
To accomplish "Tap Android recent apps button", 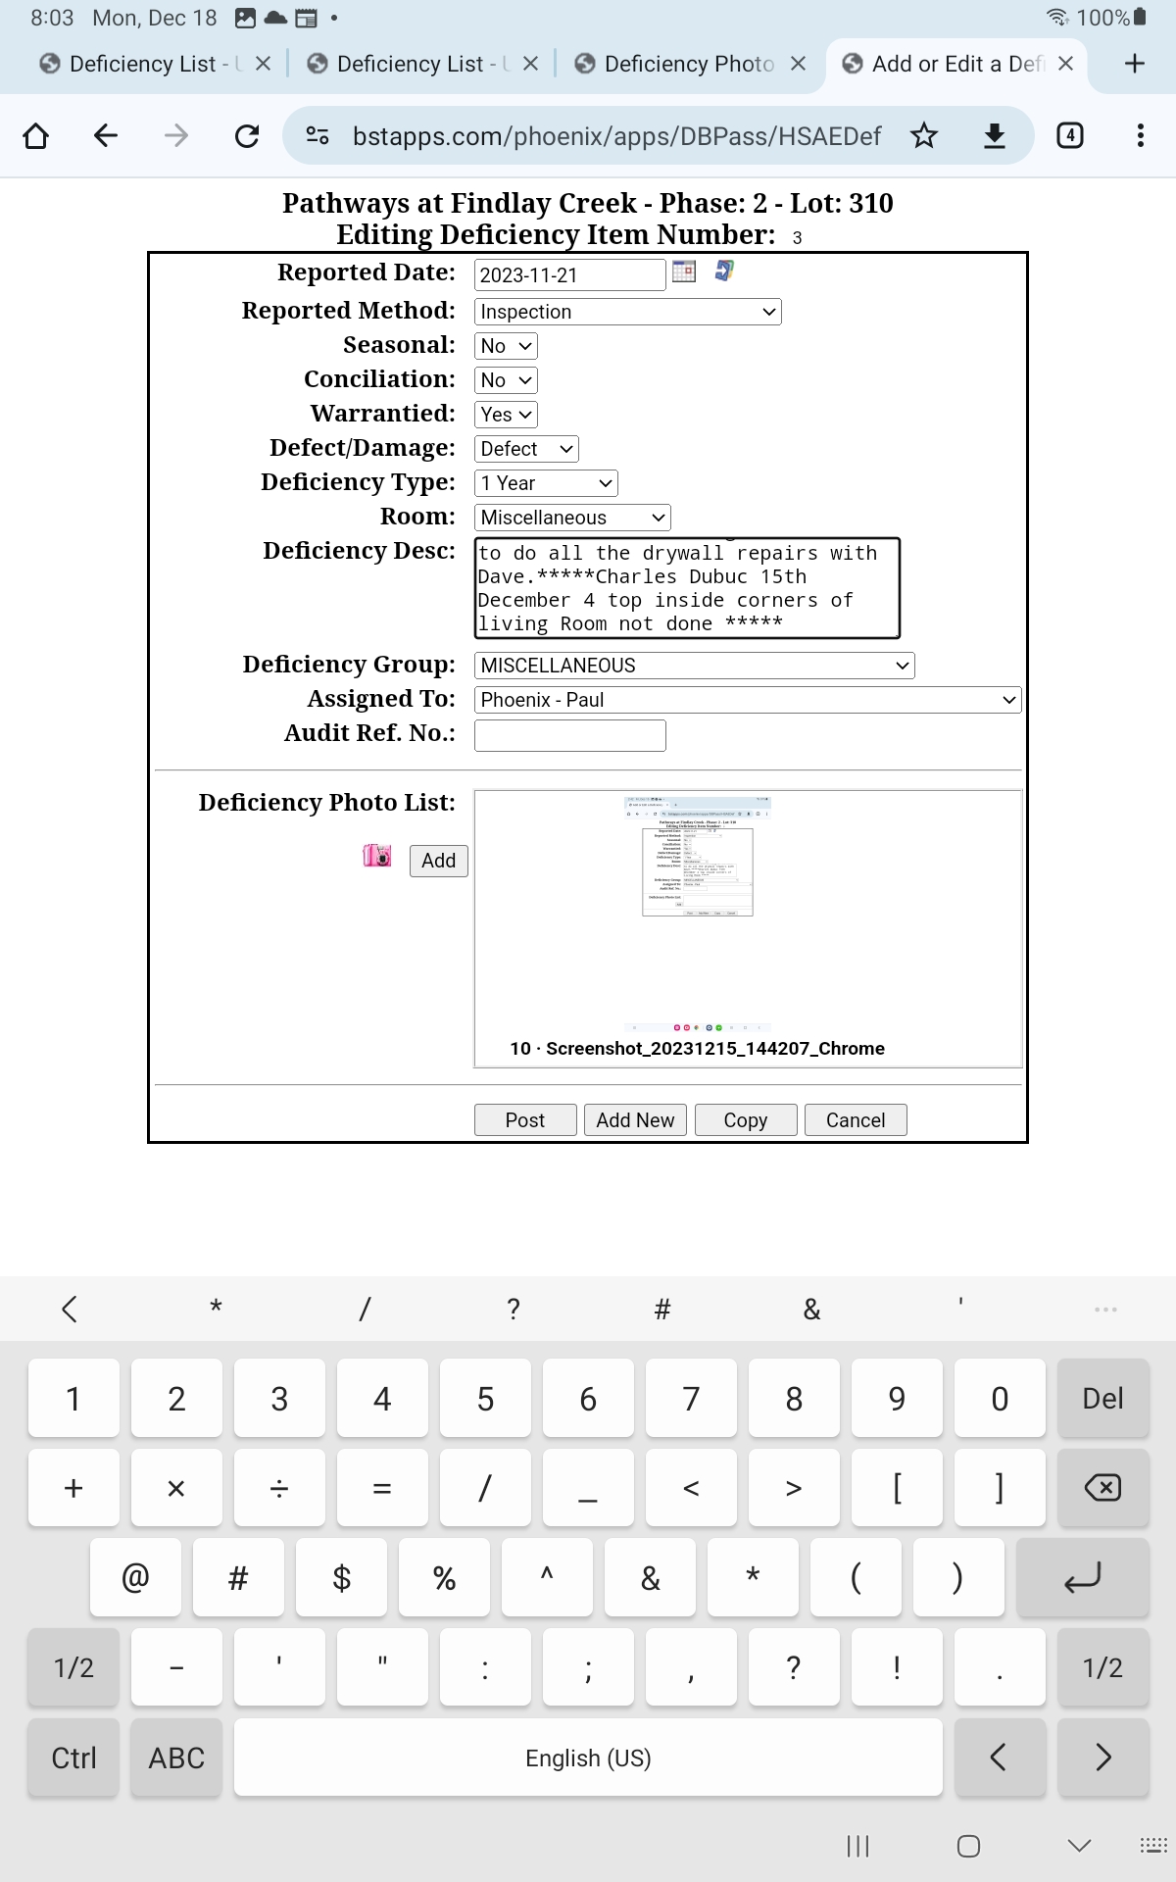I will pos(857,1847).
